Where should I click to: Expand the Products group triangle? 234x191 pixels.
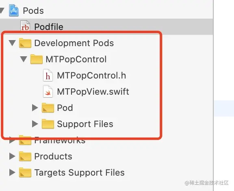pos(12,156)
